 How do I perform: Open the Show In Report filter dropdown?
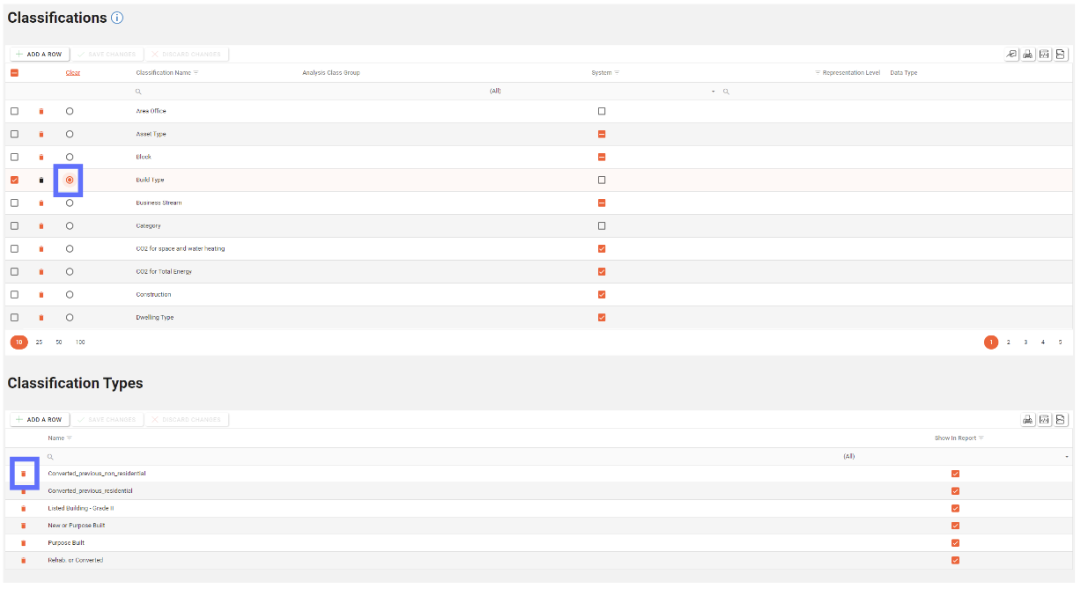(x=1066, y=457)
